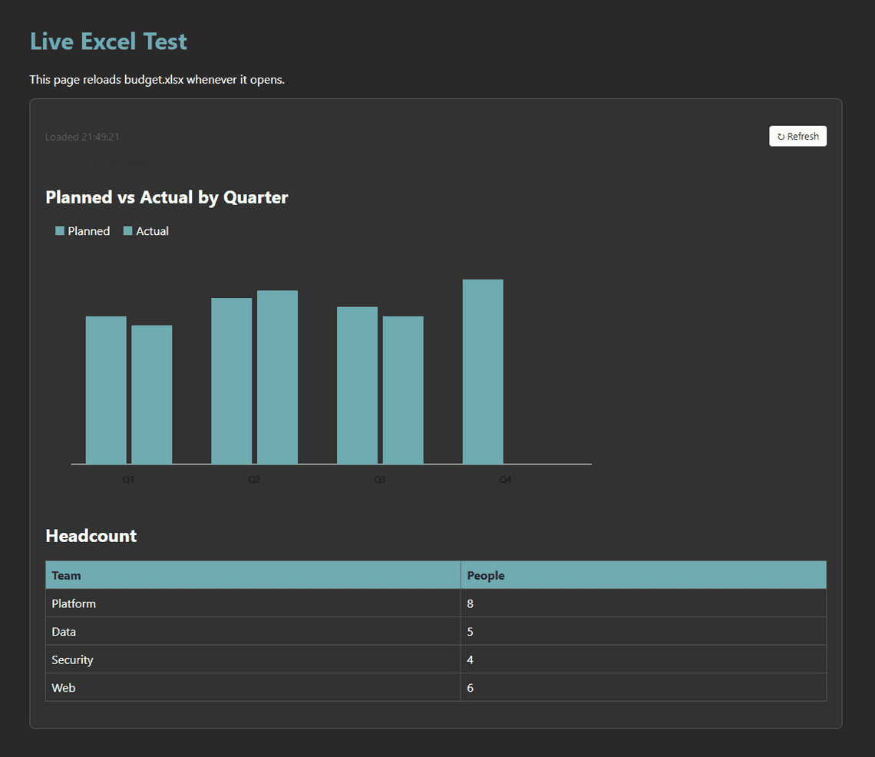Click the 'Planned vs Actual by Quarter' title
The image size is (875, 757).
(x=167, y=197)
